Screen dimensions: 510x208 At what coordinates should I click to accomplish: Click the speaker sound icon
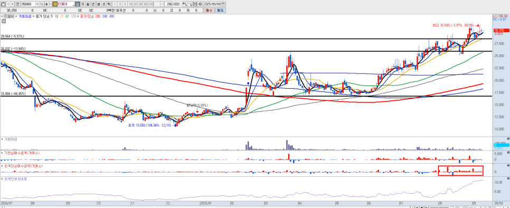coord(46,4)
